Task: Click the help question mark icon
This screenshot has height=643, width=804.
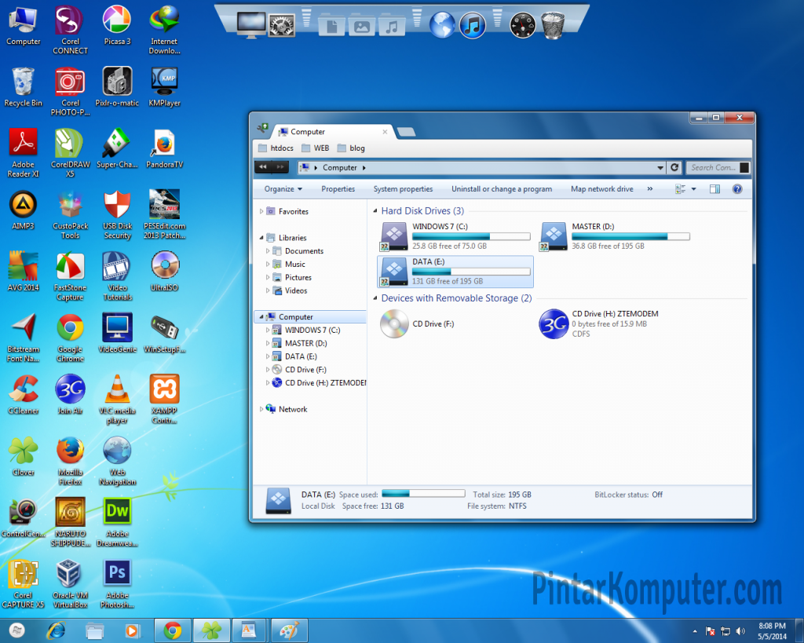Action: pyautogui.click(x=737, y=189)
